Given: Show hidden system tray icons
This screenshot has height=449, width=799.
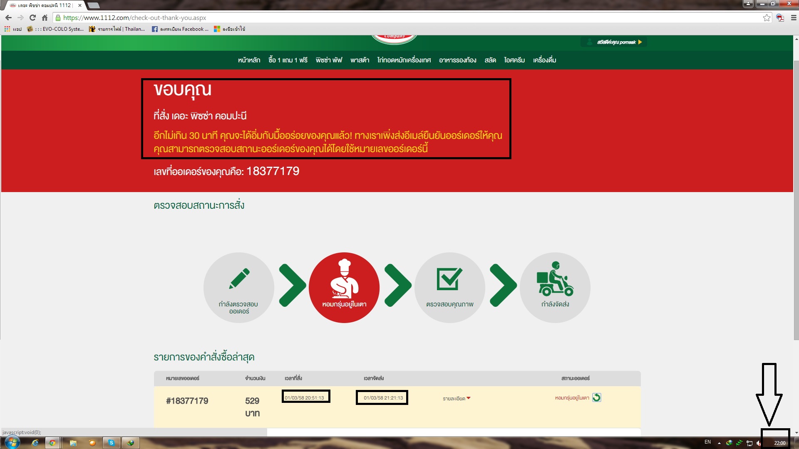Looking at the screenshot, I should tap(719, 443).
